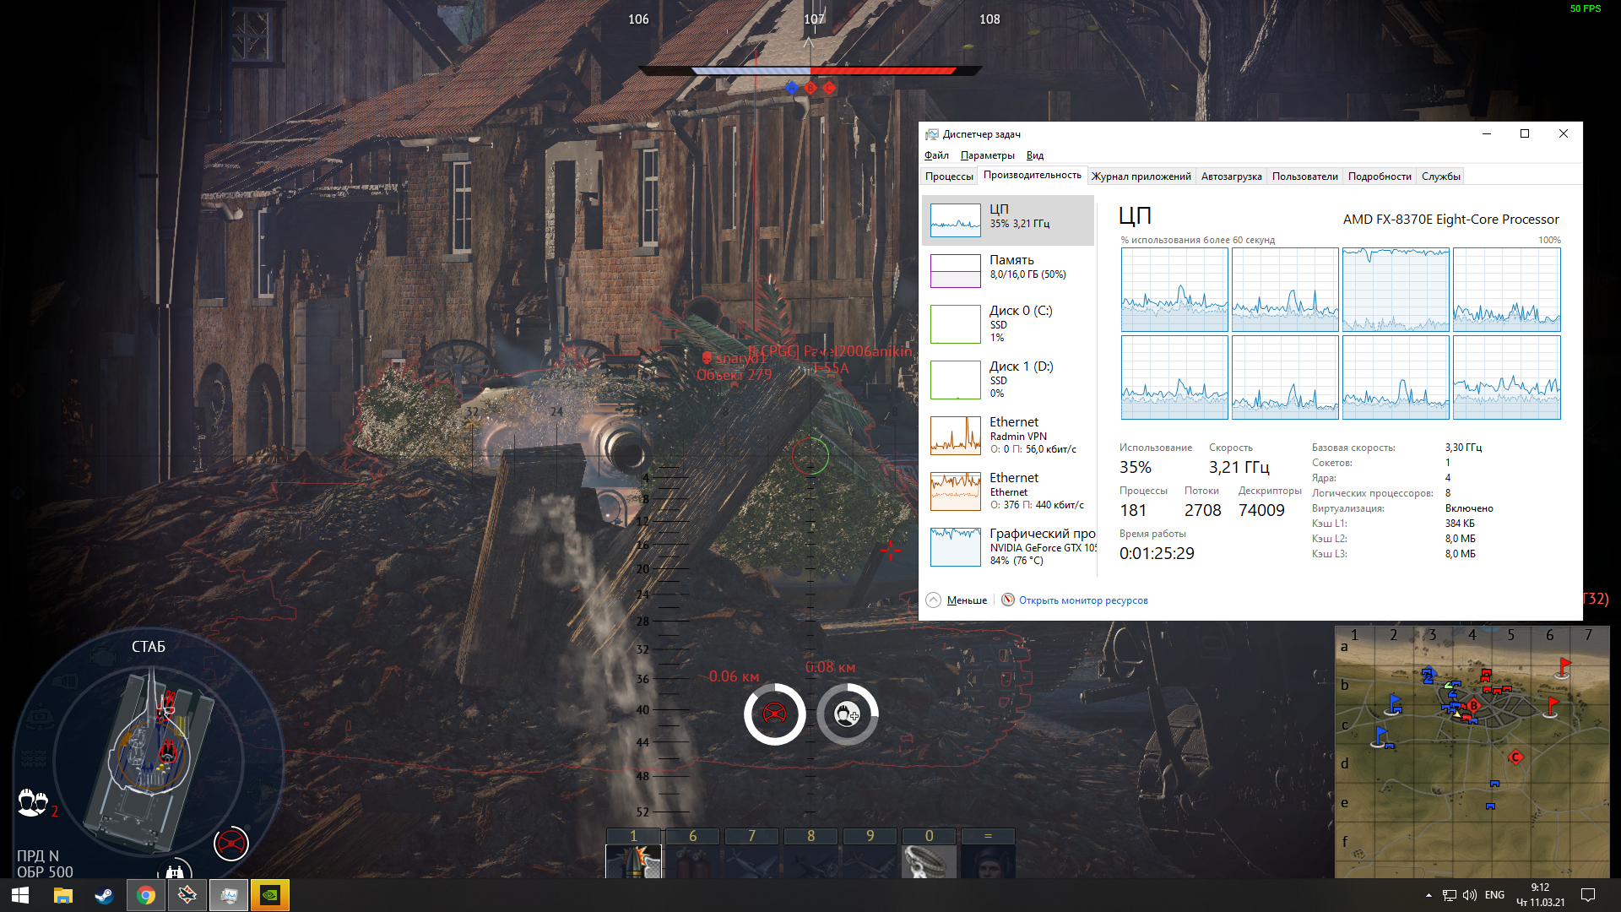Change ENG input language
This screenshot has height=912, width=1621.
1494,895
